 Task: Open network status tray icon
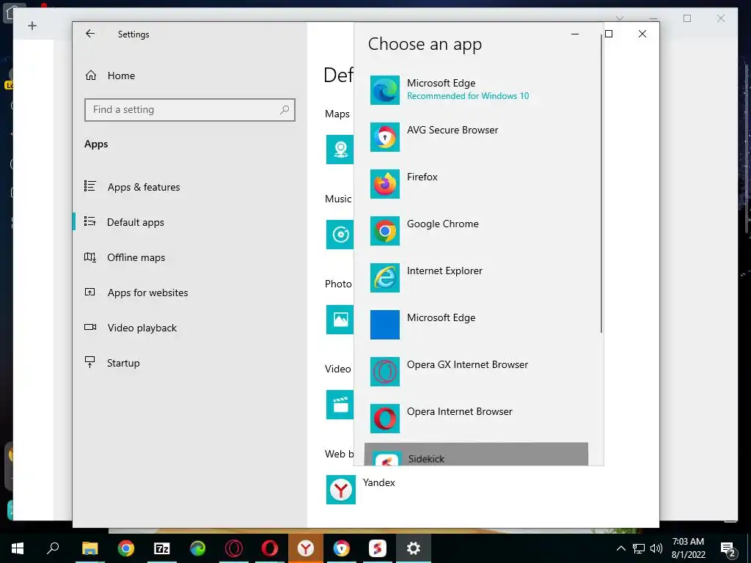[x=639, y=548]
